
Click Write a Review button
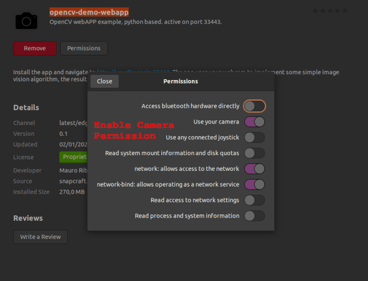40,237
